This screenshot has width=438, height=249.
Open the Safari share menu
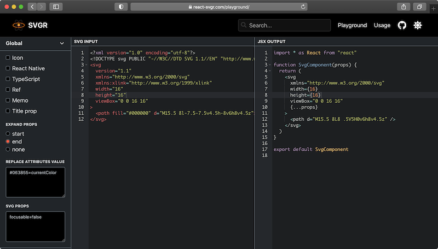tap(404, 7)
